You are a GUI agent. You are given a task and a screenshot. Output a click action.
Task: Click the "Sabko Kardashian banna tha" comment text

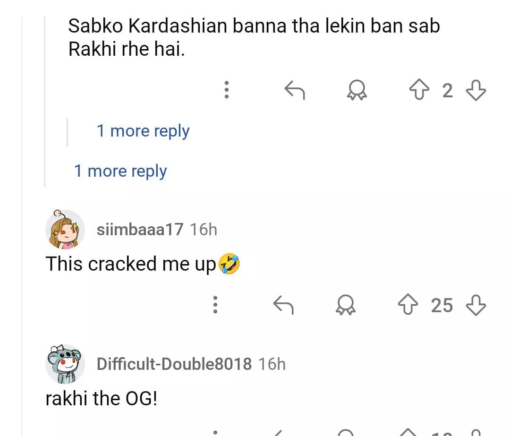(254, 37)
